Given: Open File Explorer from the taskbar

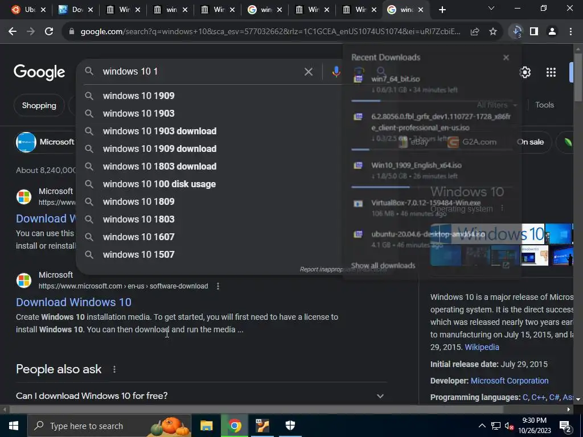Looking at the screenshot, I should pyautogui.click(x=206, y=426).
